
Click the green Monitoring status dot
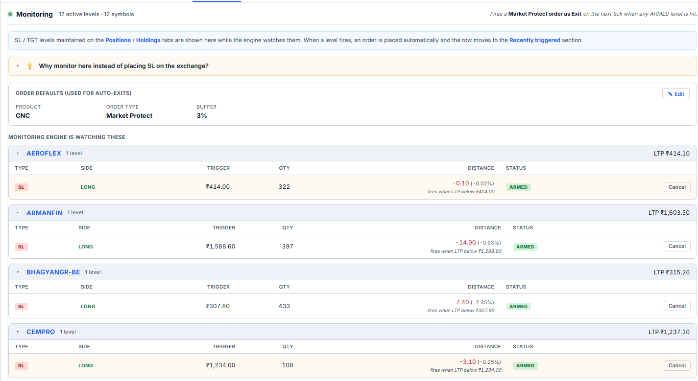pos(10,14)
